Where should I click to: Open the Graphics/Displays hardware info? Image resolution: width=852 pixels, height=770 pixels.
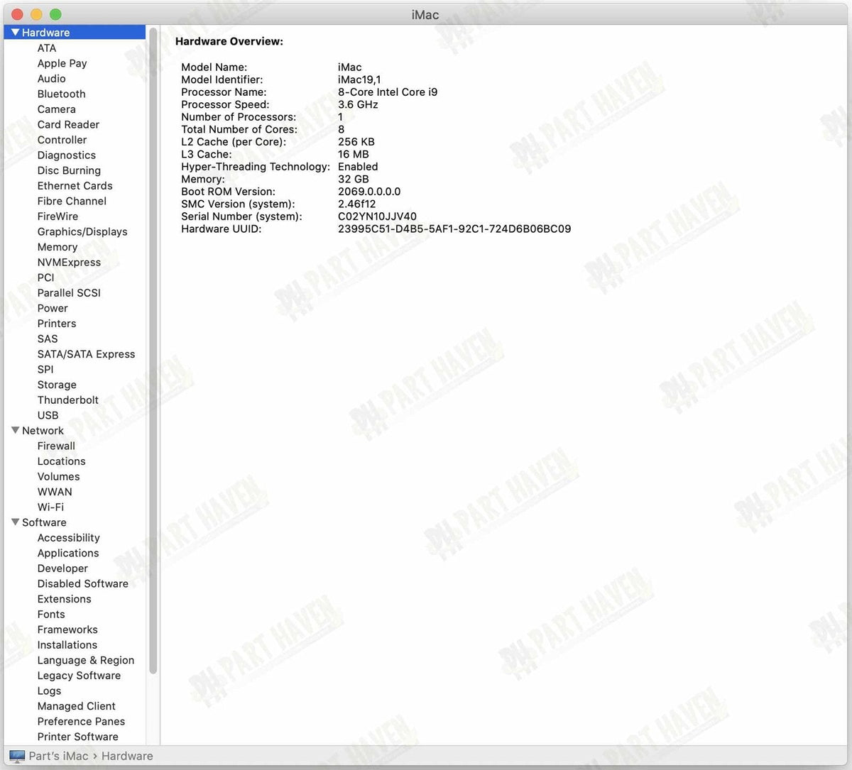pyautogui.click(x=82, y=231)
